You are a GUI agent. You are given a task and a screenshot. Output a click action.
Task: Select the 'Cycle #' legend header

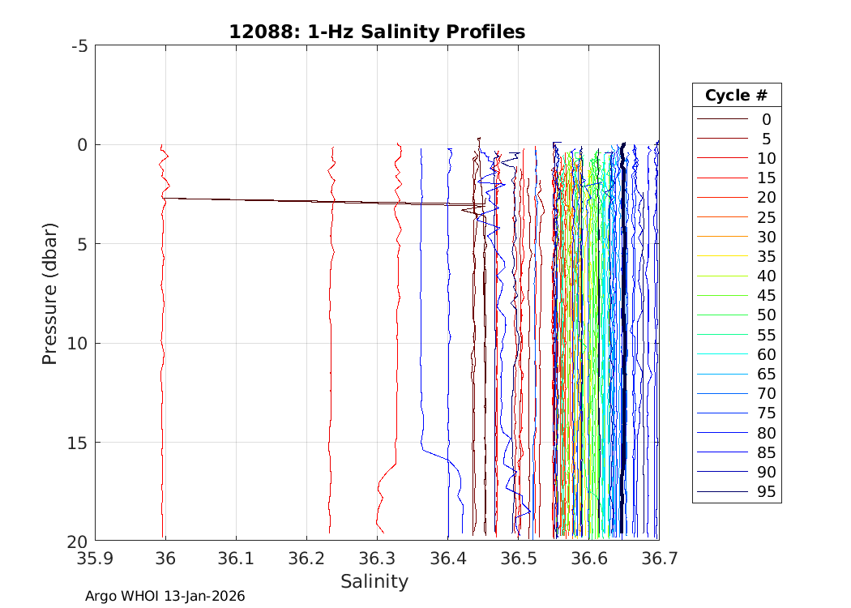(x=736, y=95)
